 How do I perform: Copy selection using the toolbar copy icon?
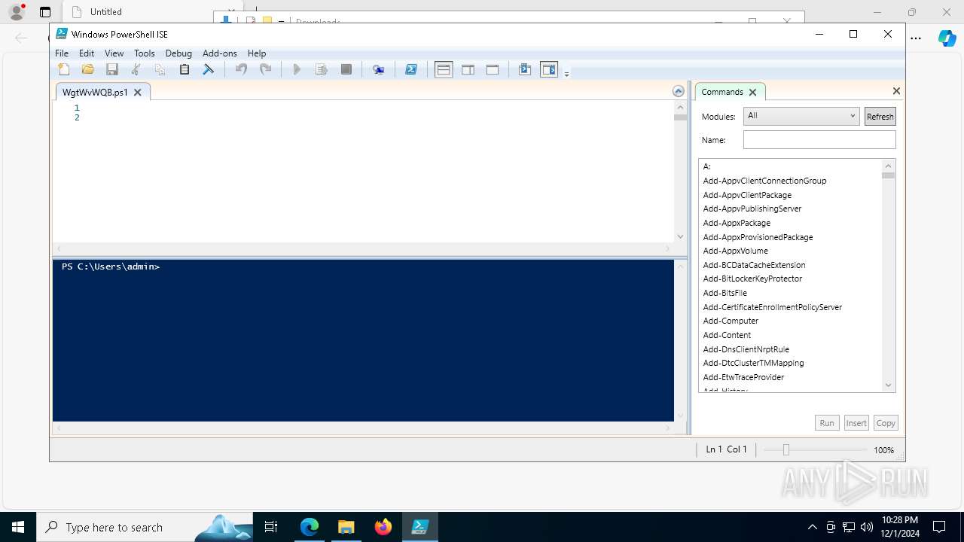click(160, 69)
